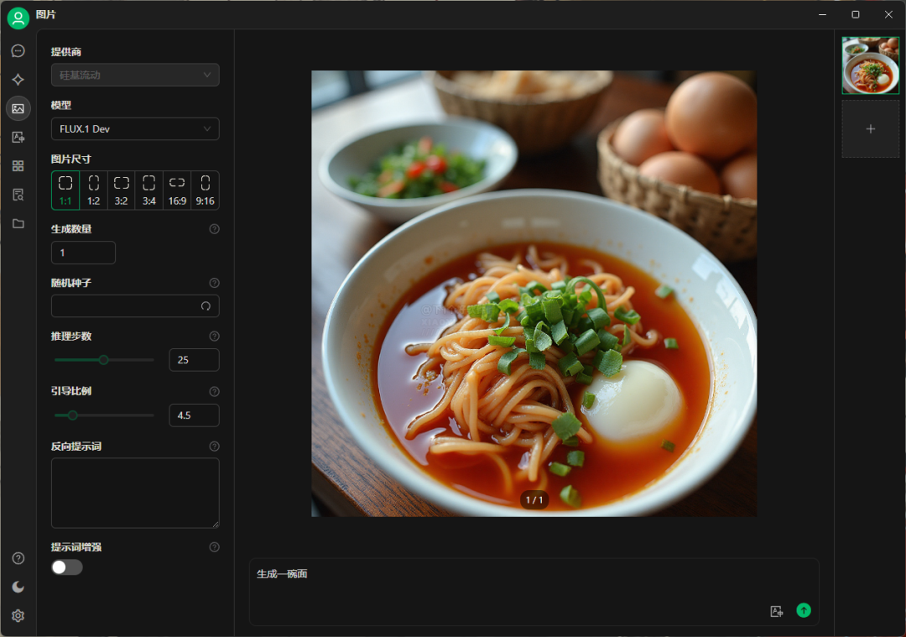
Task: Open the files folder icon in sidebar
Action: (18, 223)
